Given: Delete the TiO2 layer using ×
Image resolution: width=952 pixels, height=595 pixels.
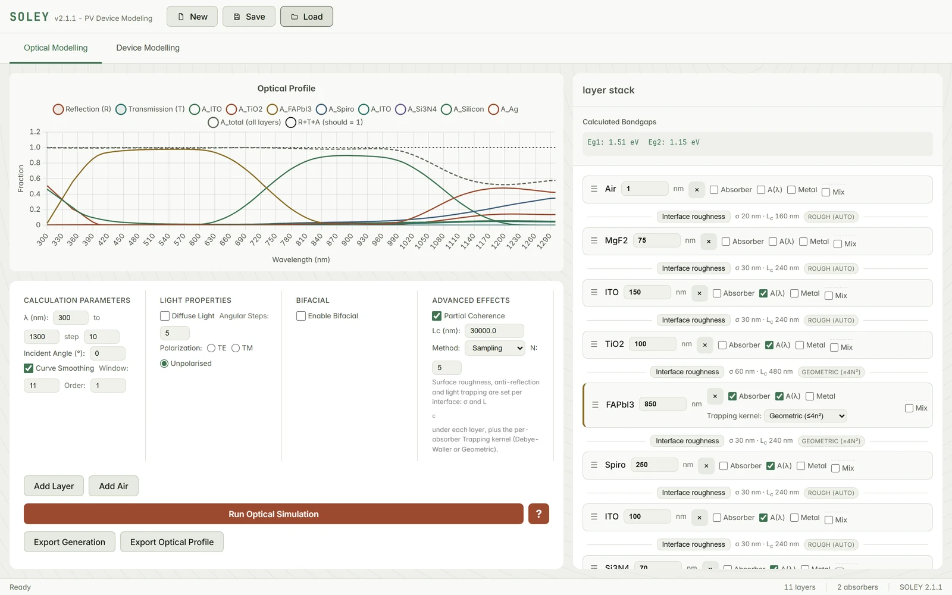Looking at the screenshot, I should click(704, 345).
